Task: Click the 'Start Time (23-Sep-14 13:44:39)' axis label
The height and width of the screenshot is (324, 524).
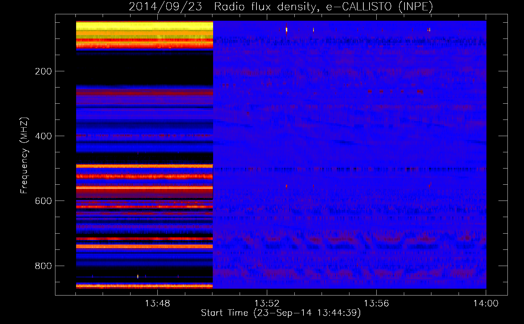Action: pyautogui.click(x=281, y=313)
